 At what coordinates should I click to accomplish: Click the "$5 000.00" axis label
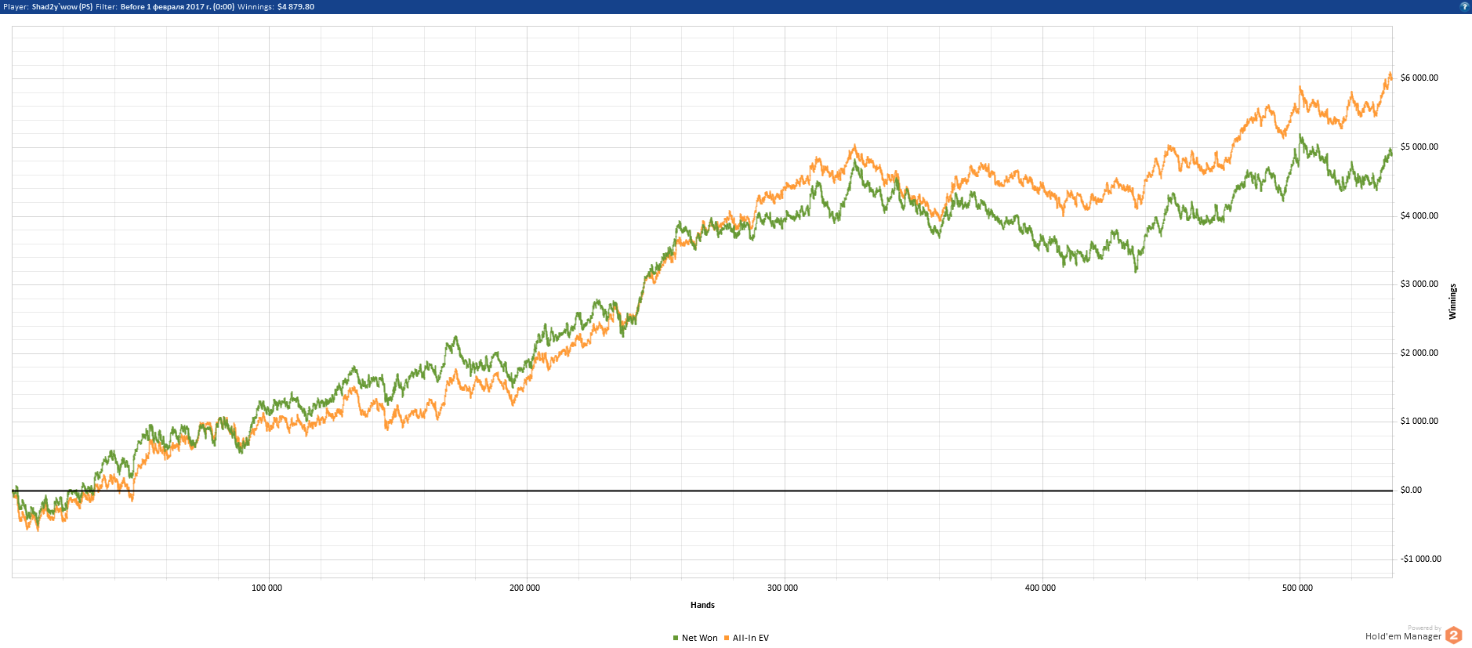click(x=1419, y=147)
